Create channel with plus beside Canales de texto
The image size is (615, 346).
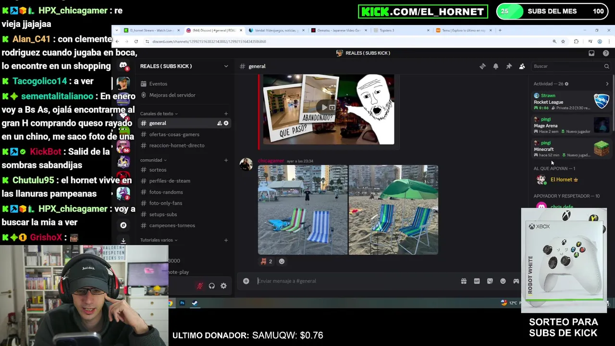point(226,113)
